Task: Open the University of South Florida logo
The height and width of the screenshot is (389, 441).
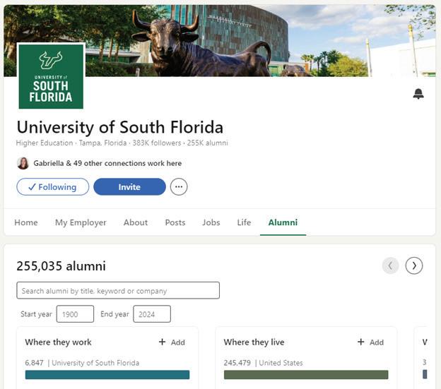Action: pyautogui.click(x=51, y=76)
